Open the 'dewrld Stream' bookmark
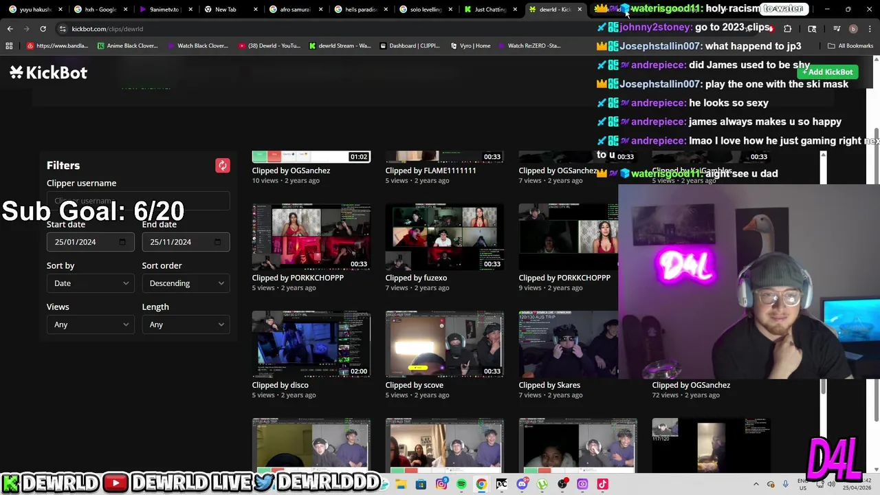Viewport: 880px width, 495px height. [x=340, y=46]
